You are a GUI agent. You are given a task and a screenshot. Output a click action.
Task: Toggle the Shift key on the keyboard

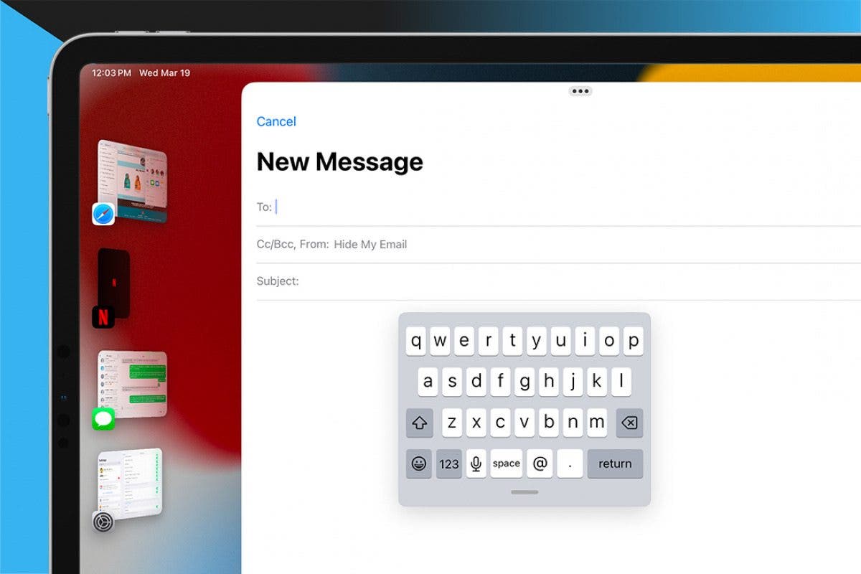pyautogui.click(x=420, y=423)
